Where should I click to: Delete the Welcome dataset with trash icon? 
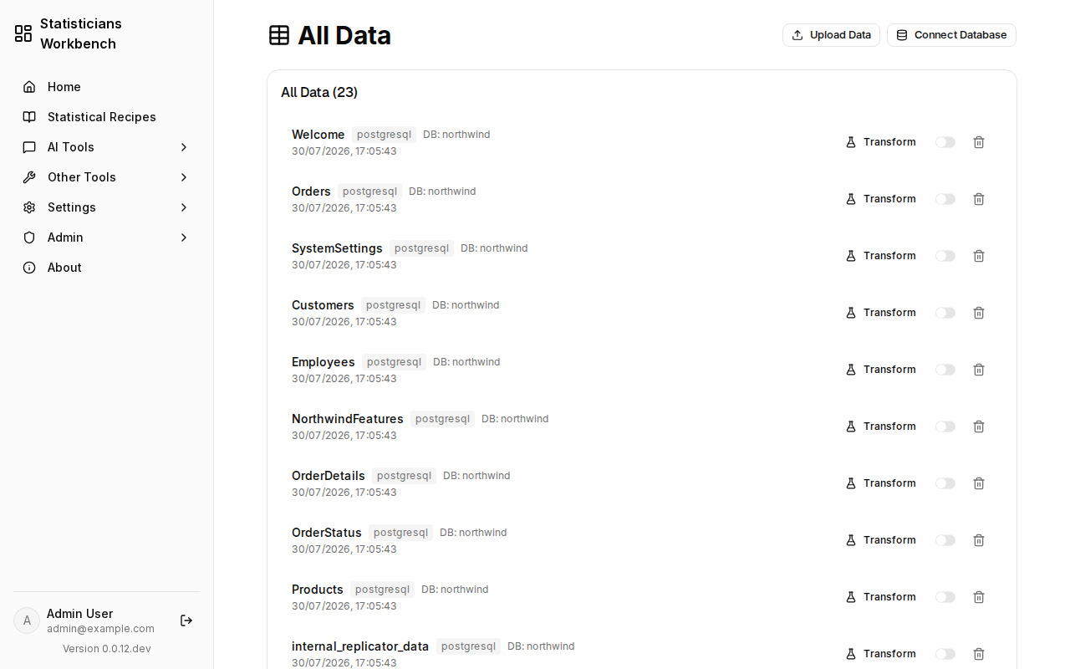[979, 142]
